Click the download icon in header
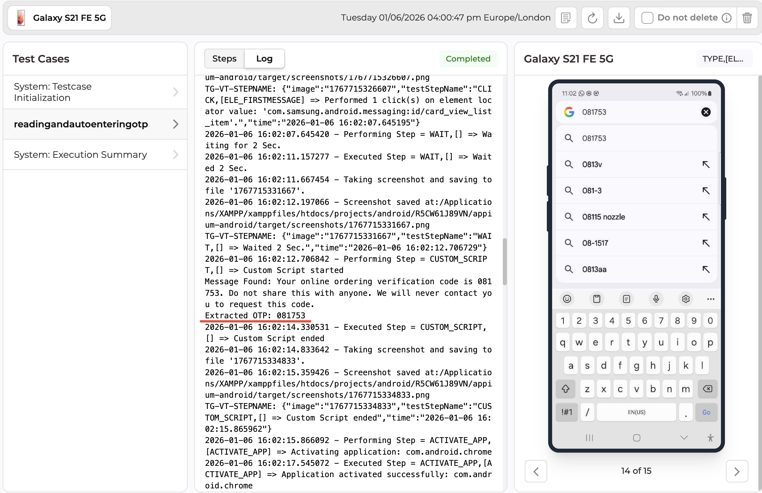Viewport: 762px width, 493px height. tap(619, 18)
